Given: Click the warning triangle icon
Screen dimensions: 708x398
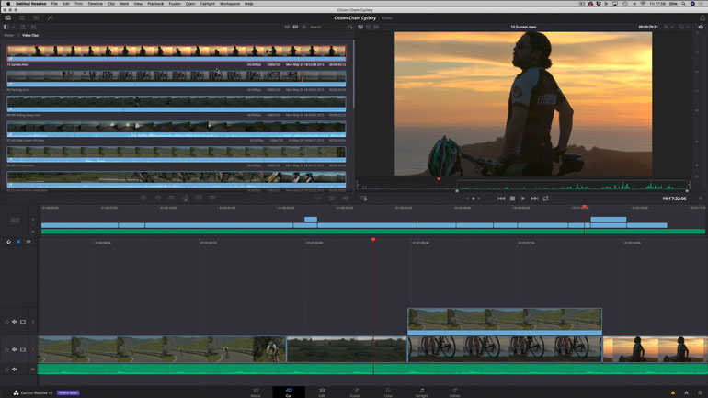Looking at the screenshot, I should [673, 393].
